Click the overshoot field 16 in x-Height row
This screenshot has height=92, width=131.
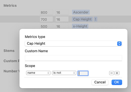click(x=62, y=26)
